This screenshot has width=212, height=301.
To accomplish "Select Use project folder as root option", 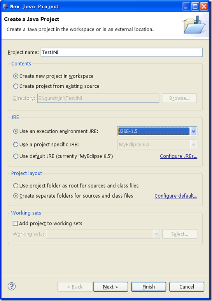I will [75, 186].
